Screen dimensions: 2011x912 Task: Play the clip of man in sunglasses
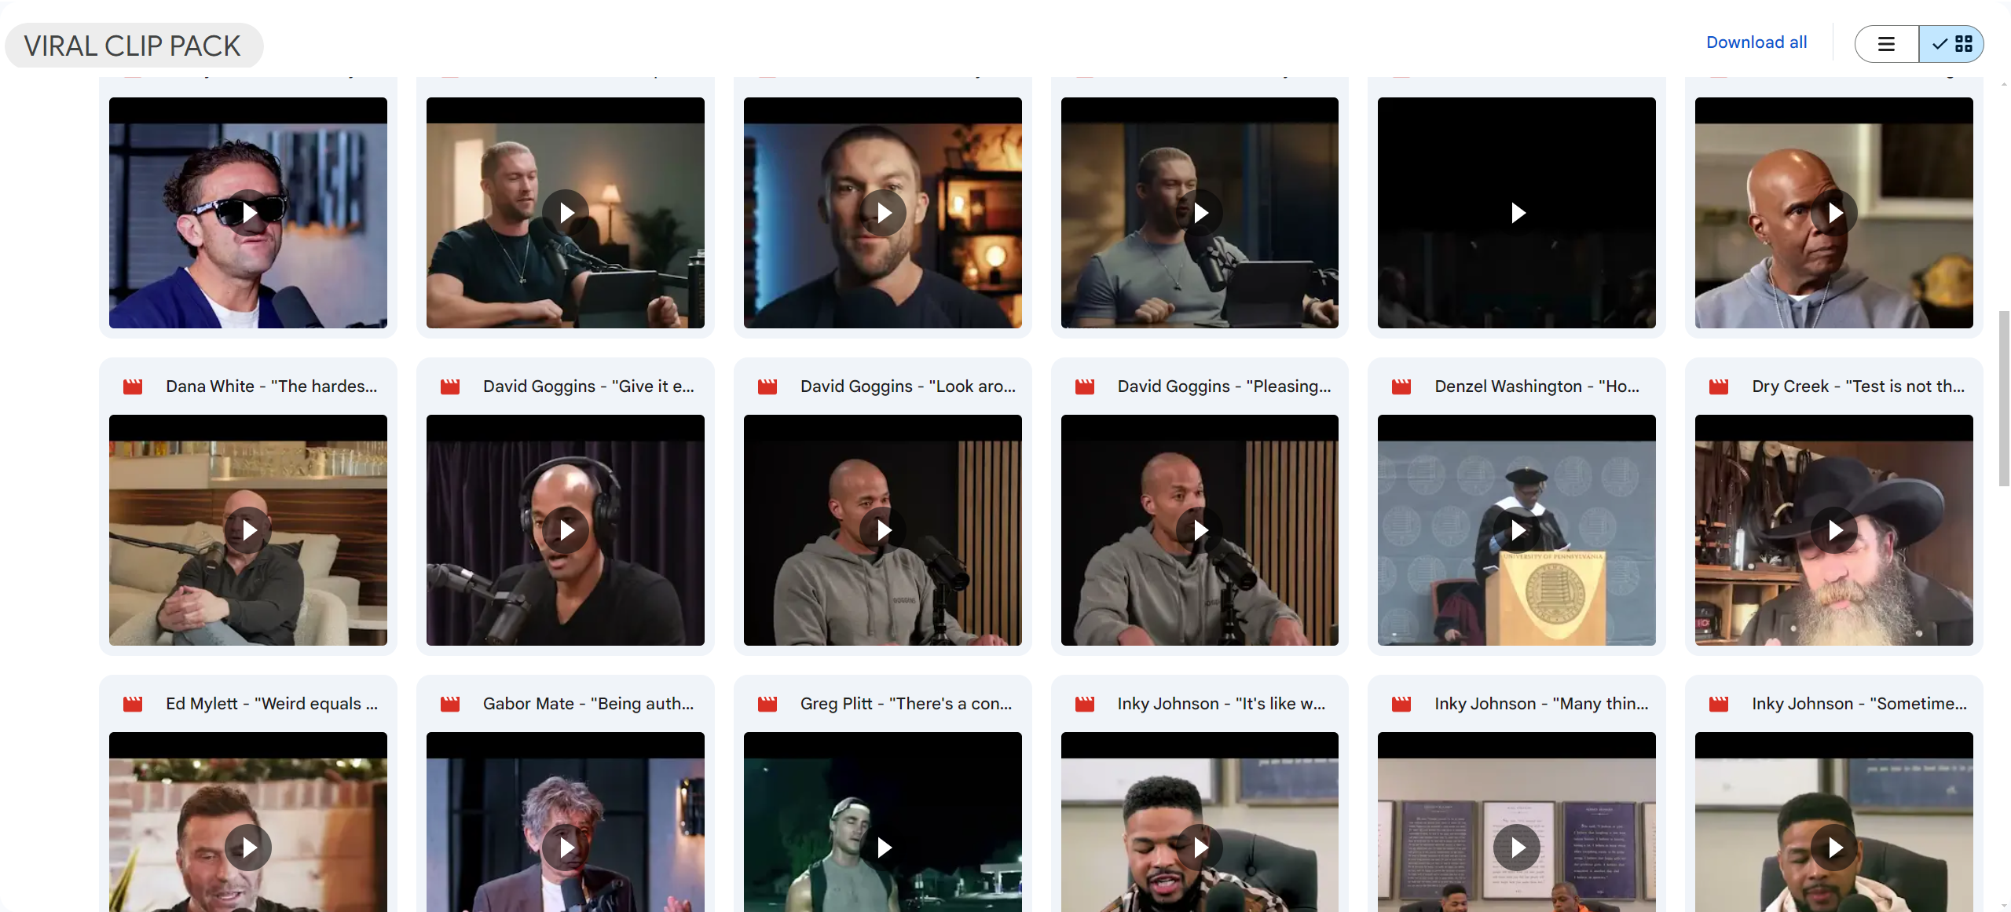click(x=248, y=213)
